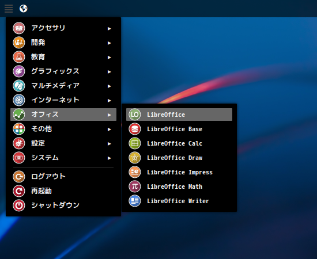Click the インターネット globe icon
This screenshot has width=317, height=259.
click(19, 100)
